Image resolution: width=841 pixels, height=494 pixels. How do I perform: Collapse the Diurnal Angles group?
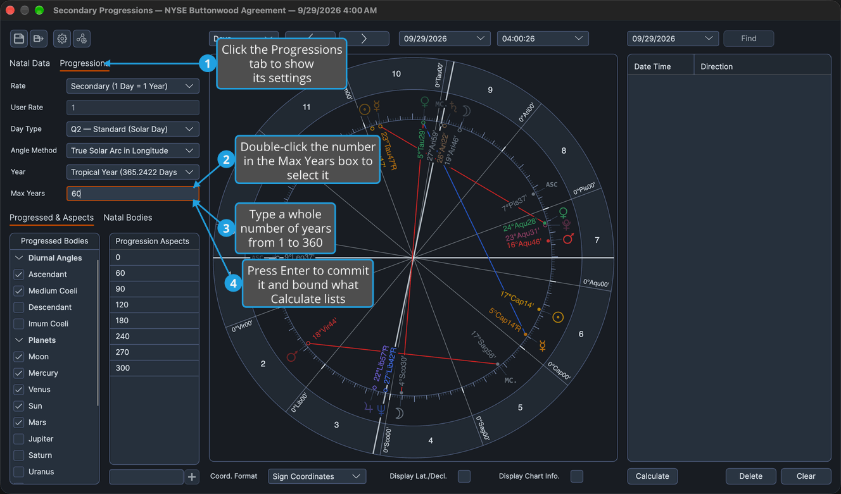point(19,258)
